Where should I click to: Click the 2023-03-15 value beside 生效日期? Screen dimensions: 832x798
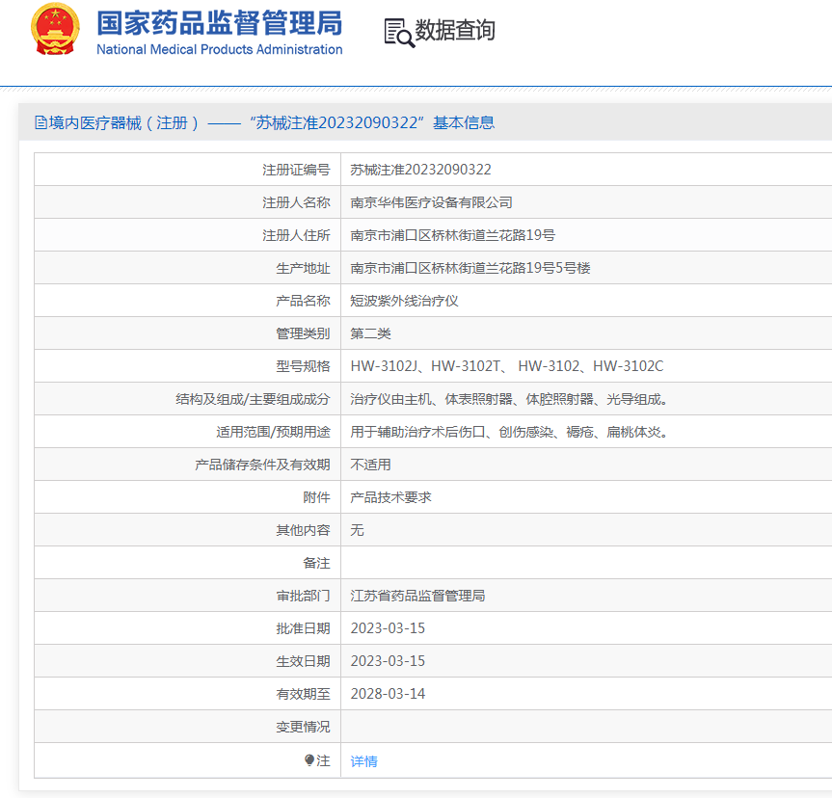(x=388, y=661)
